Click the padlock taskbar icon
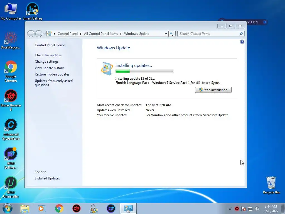The image size is (285, 214). click(94, 208)
